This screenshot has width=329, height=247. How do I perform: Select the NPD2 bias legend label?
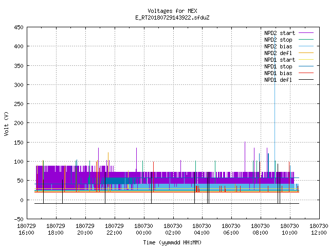click(x=278, y=46)
